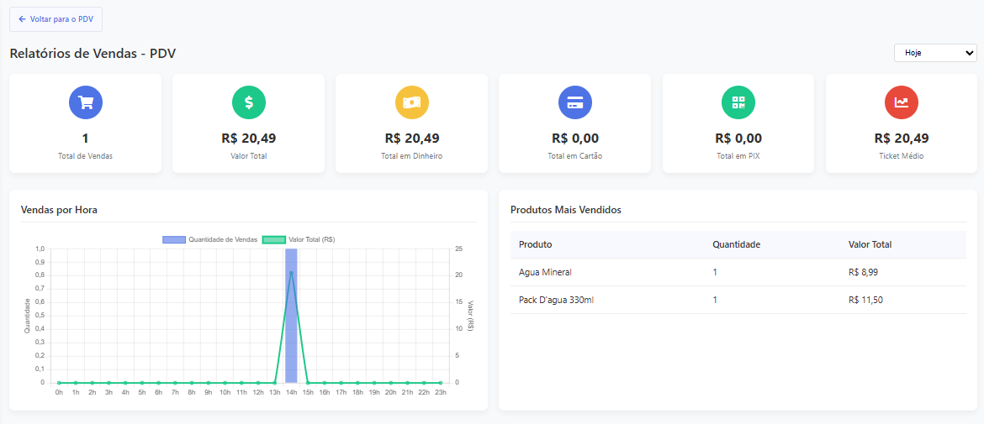984x424 pixels.
Task: Click the blue shopping cart icon
Action: coord(85,102)
